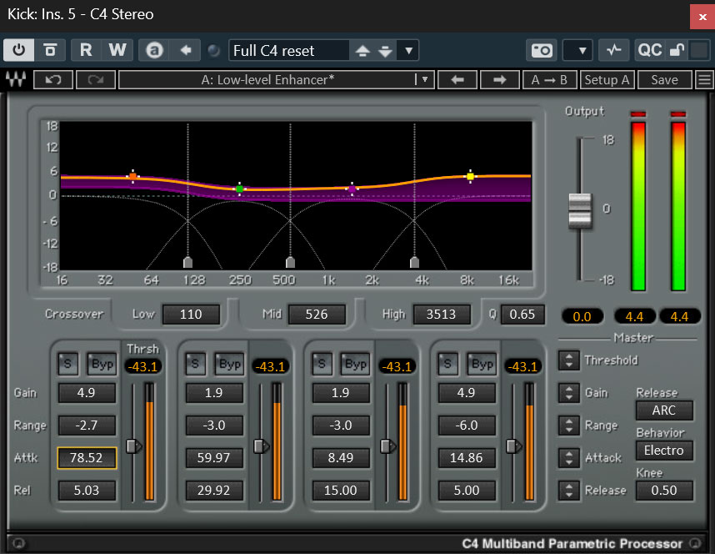Click the Waves undo arrow icon
Image resolution: width=715 pixels, height=554 pixels.
click(53, 80)
